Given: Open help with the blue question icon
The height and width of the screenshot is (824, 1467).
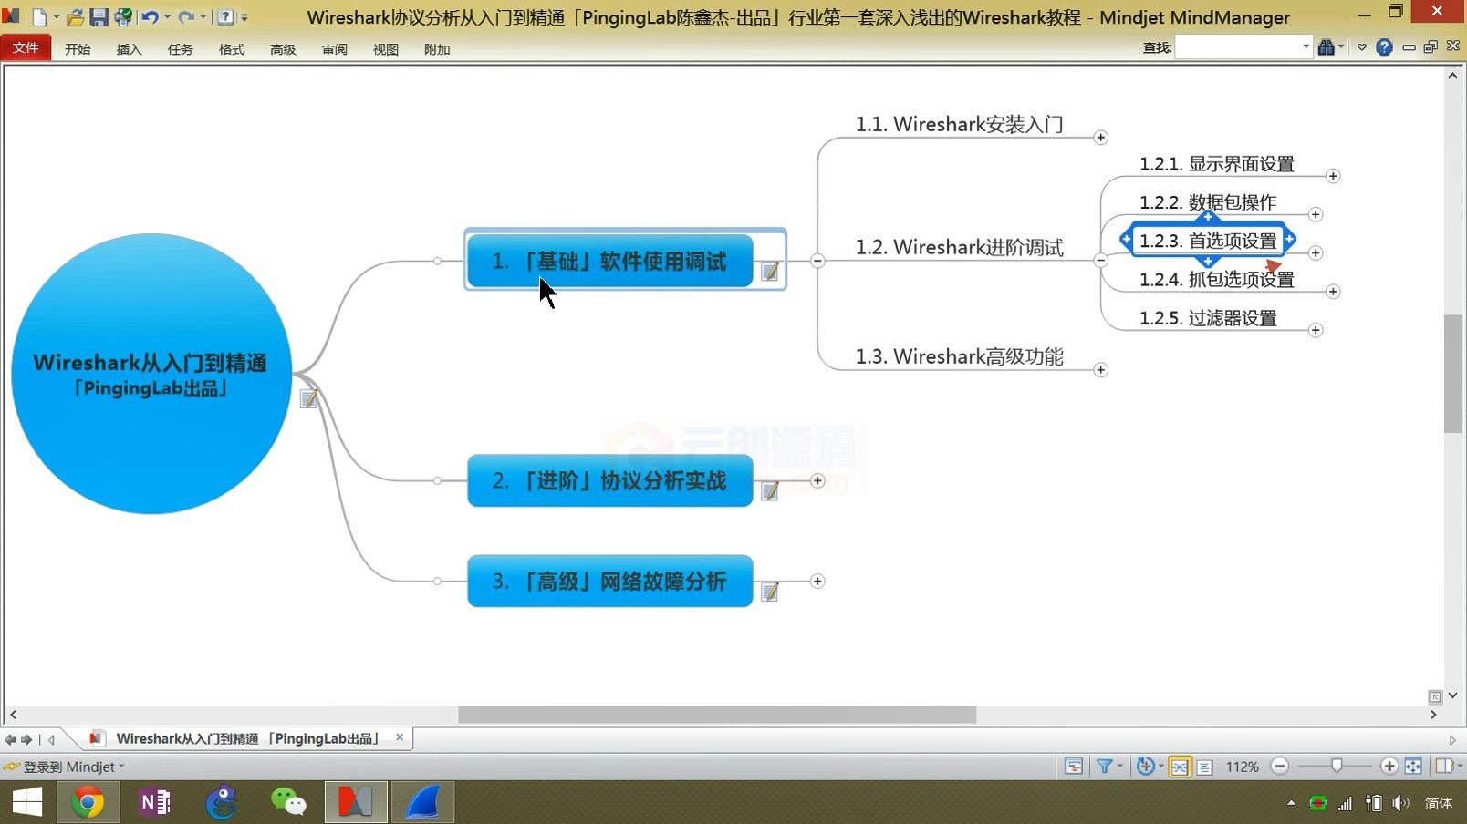Looking at the screenshot, I should (1384, 47).
